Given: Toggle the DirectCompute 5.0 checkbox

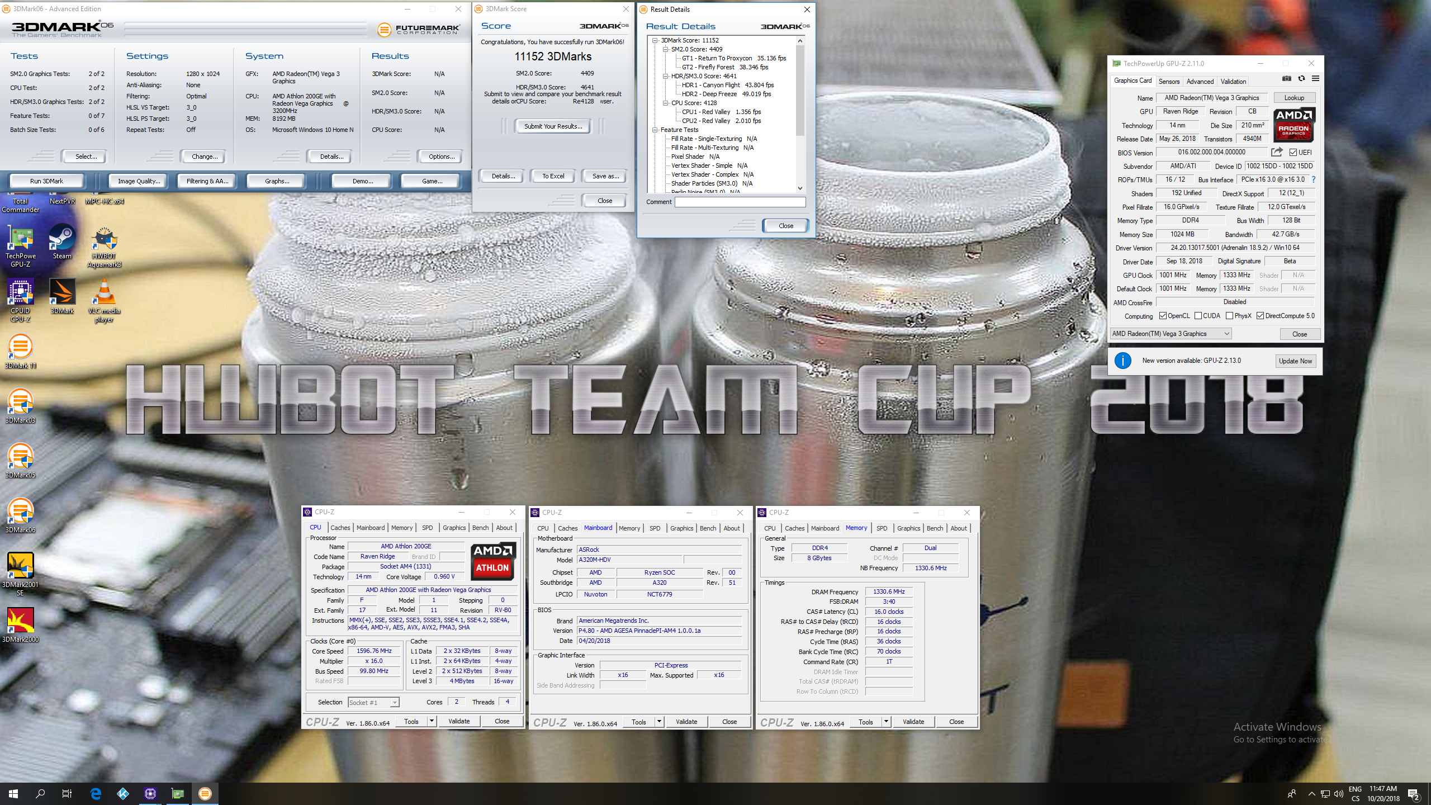Looking at the screenshot, I should click(1261, 316).
